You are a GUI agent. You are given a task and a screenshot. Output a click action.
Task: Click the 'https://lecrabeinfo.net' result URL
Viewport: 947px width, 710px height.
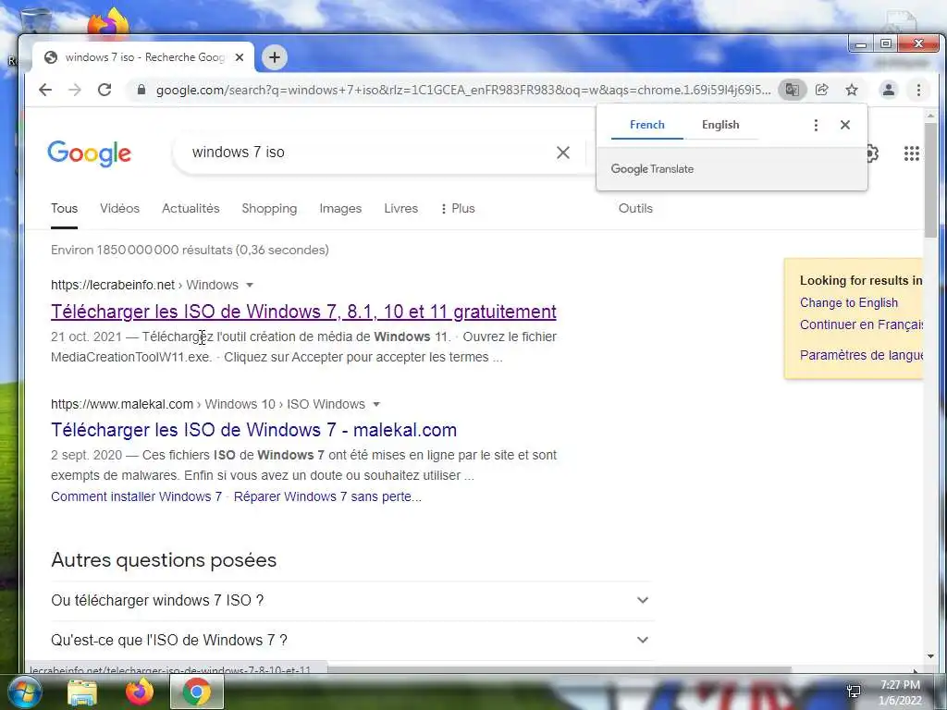(112, 285)
